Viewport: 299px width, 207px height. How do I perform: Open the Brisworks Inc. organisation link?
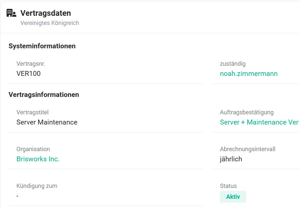pyautogui.click(x=38, y=159)
